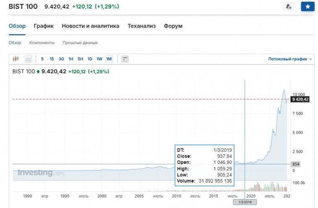Add BIST 100 to favorites with the star

308,7
